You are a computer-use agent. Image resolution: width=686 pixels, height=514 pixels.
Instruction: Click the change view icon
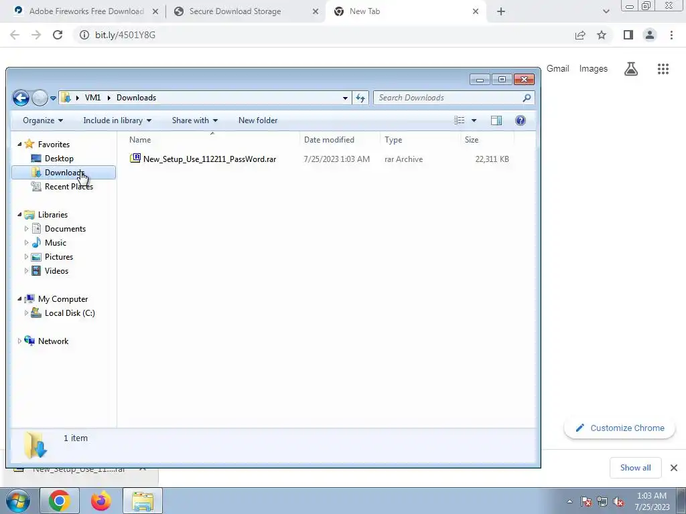click(x=459, y=120)
